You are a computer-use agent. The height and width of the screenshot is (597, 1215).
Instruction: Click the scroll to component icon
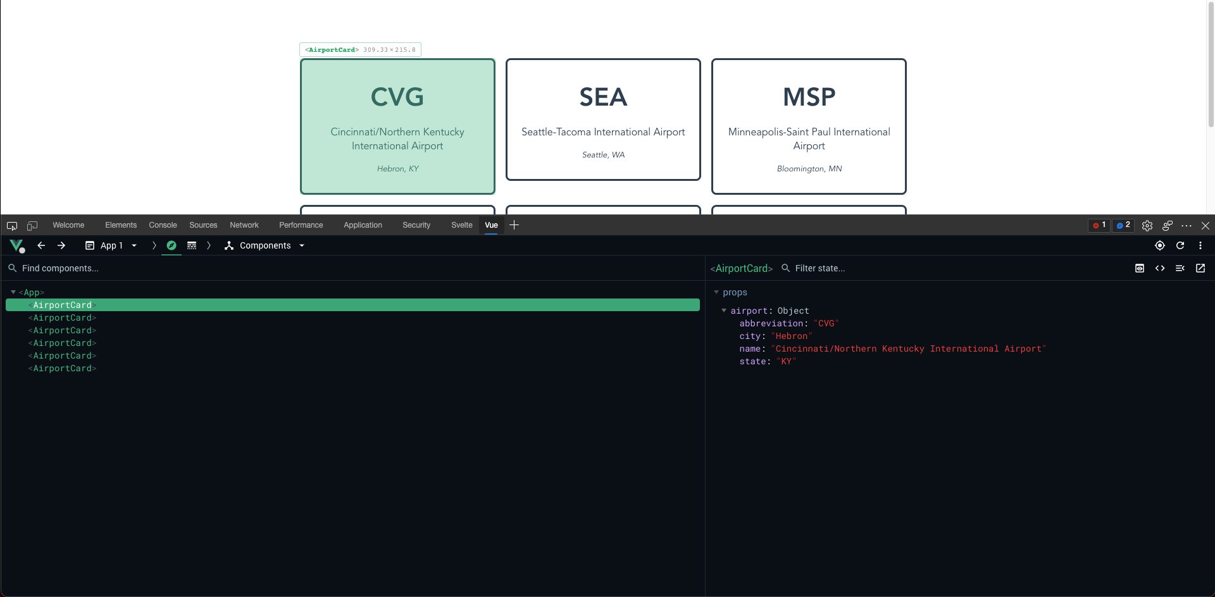pyautogui.click(x=1140, y=268)
